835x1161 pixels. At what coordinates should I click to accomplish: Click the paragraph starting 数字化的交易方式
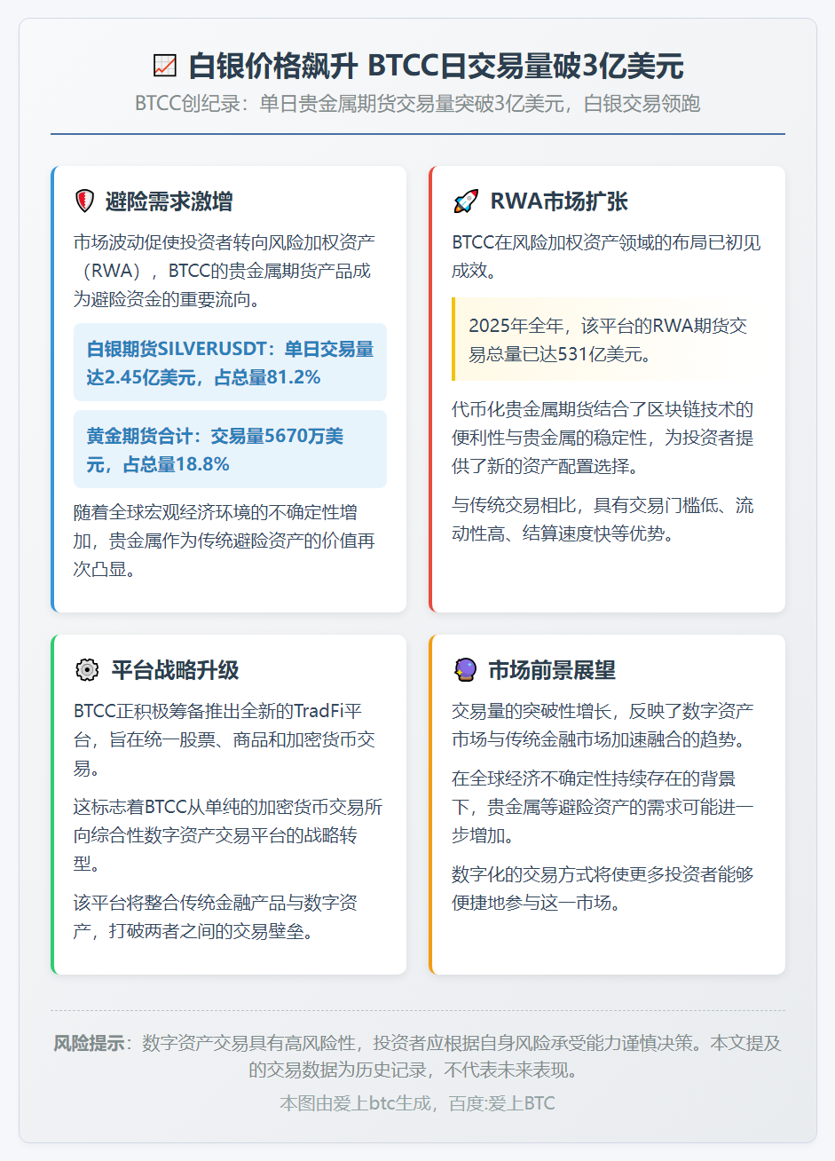603,889
